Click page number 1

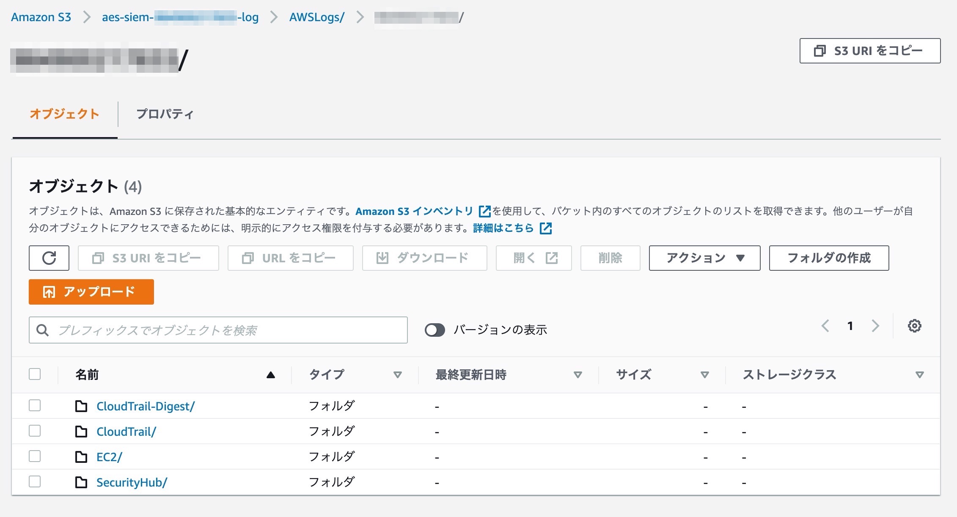click(x=850, y=326)
